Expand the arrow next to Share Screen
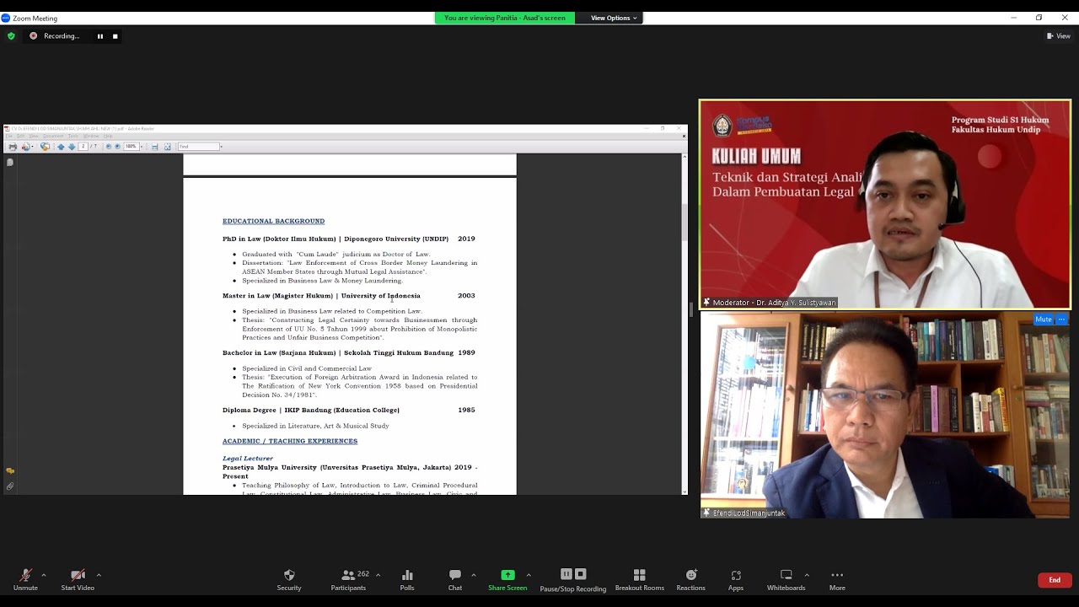Screen dimensions: 1079x607 (529, 575)
